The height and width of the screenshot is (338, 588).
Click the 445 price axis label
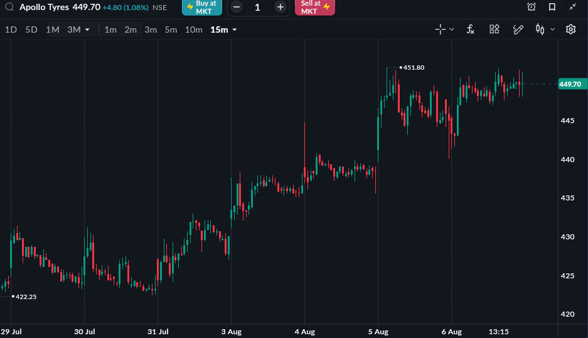tap(567, 121)
